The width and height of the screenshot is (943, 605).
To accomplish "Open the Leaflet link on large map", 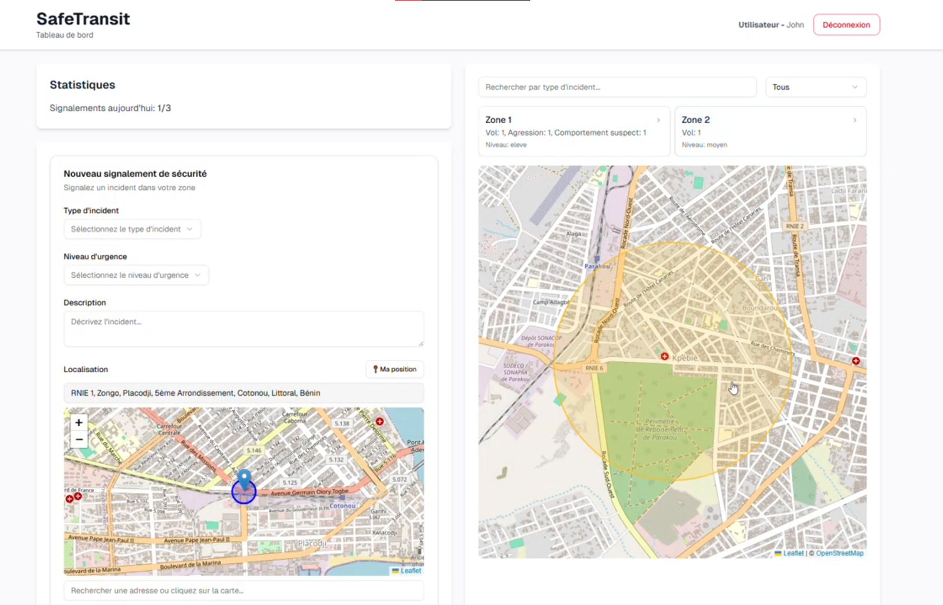I will pos(793,553).
